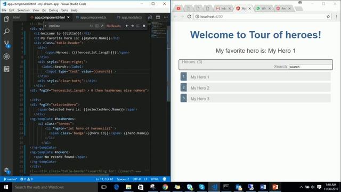Open the Manage gear in the activity bar
This screenshot has height=192, width=341.
(6, 171)
